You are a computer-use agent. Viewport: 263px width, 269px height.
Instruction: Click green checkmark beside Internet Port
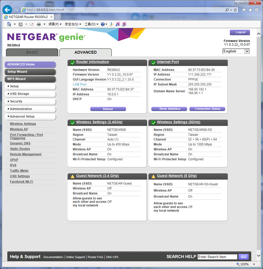[x=153, y=63]
